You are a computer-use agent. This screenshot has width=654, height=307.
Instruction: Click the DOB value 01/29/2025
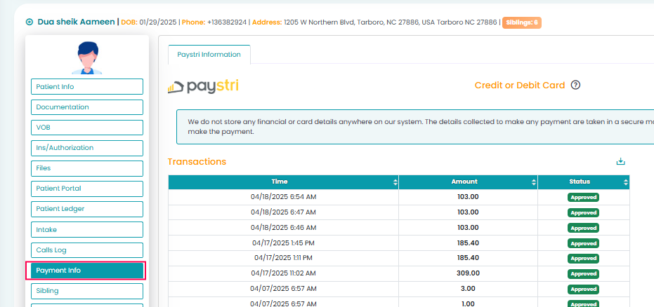[157, 22]
